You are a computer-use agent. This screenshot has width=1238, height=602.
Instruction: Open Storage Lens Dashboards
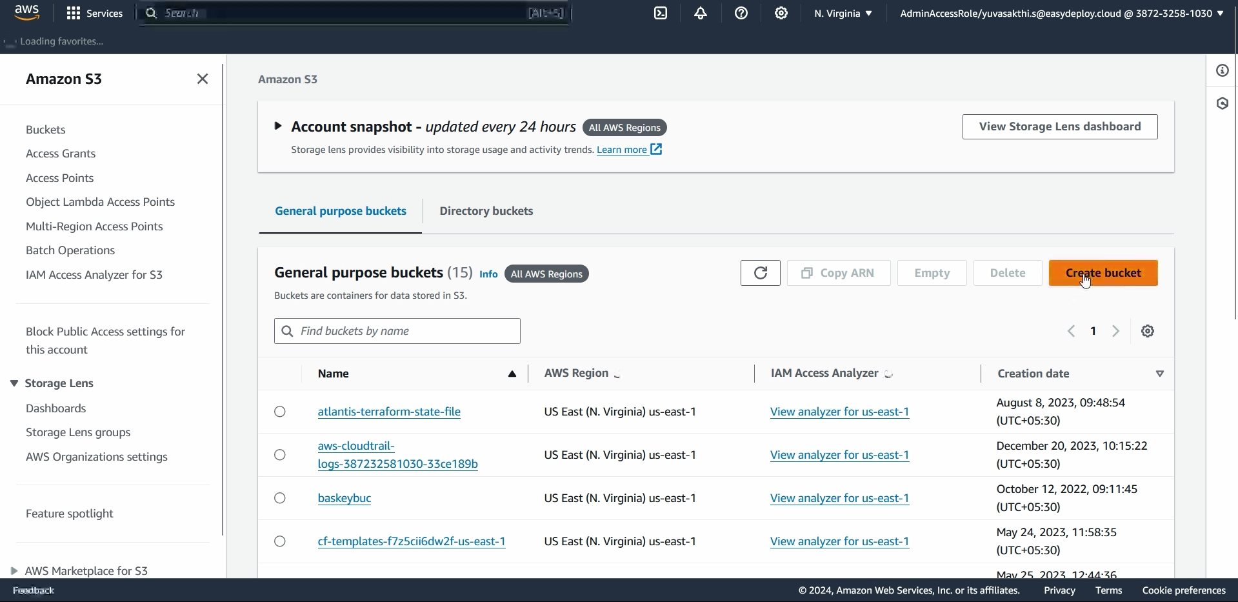pos(56,408)
